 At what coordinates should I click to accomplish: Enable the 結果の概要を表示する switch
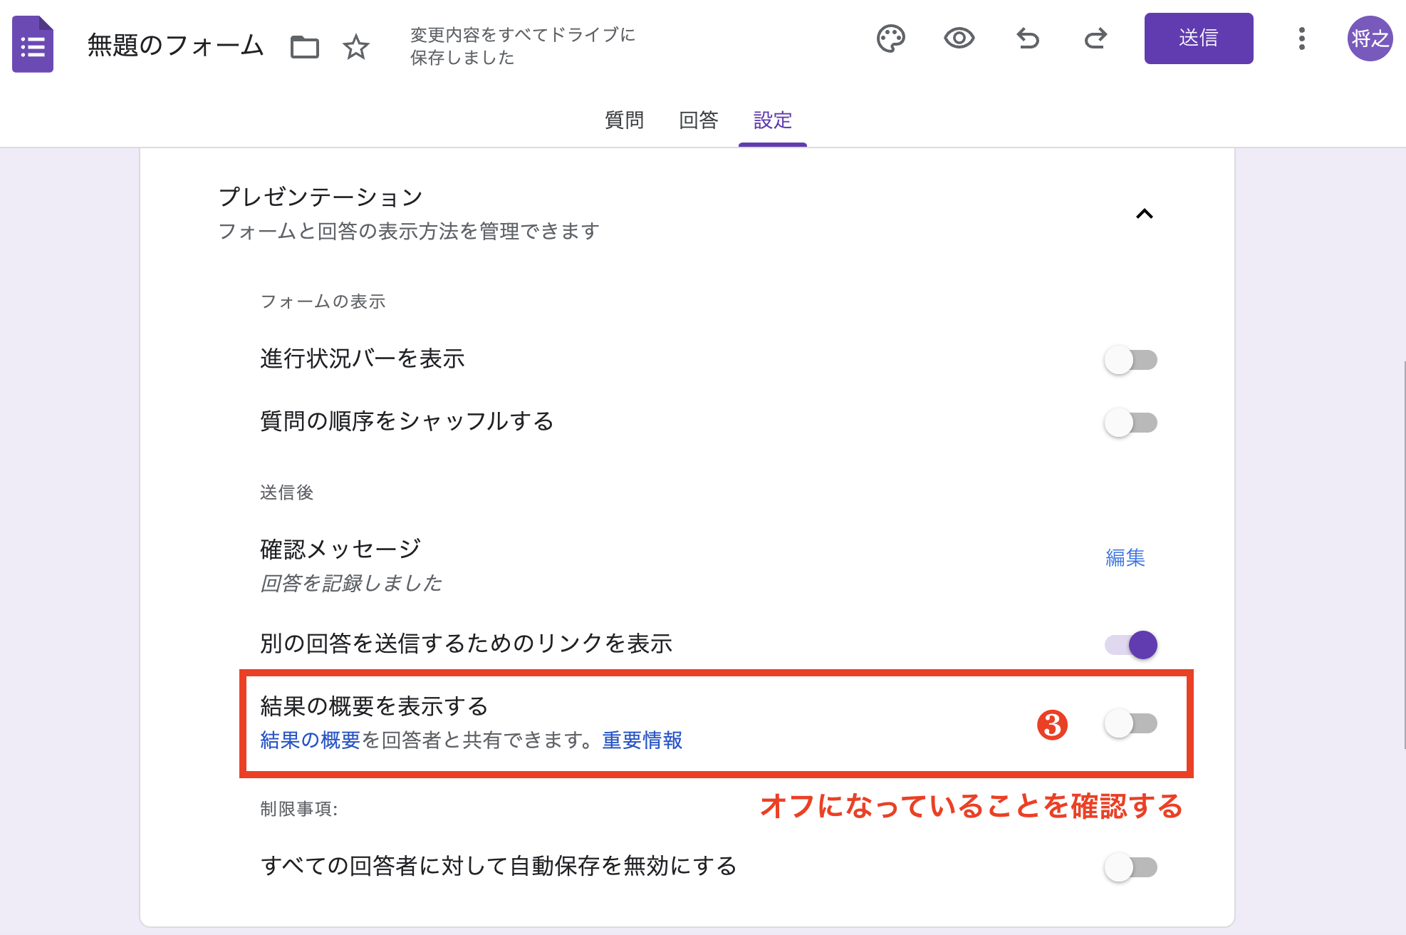(1131, 724)
